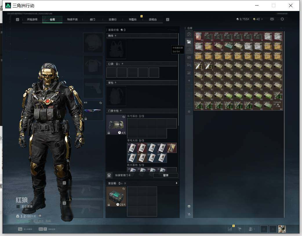Viewport: 302px width, 236px height.
Task: Click the next tab arrow right of 改枪台
Action: click(168, 19)
